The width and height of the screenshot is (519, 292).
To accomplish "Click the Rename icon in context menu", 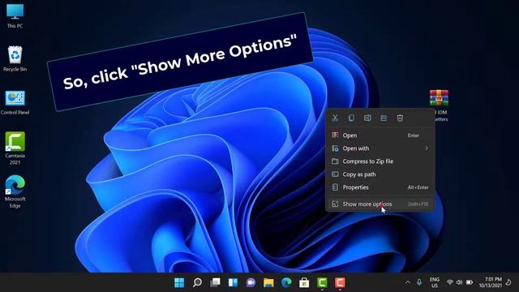I will 367,118.
